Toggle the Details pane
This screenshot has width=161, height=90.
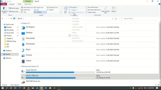[x=14, y=11]
